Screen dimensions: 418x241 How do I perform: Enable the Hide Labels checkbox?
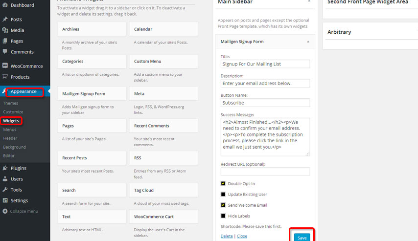pos(223,216)
